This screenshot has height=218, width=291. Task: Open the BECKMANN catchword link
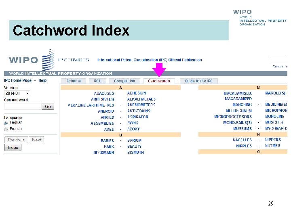pos(103,153)
